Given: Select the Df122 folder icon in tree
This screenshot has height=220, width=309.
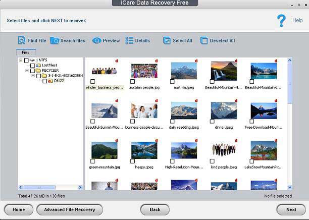Looking at the screenshot, I should pos(50,81).
